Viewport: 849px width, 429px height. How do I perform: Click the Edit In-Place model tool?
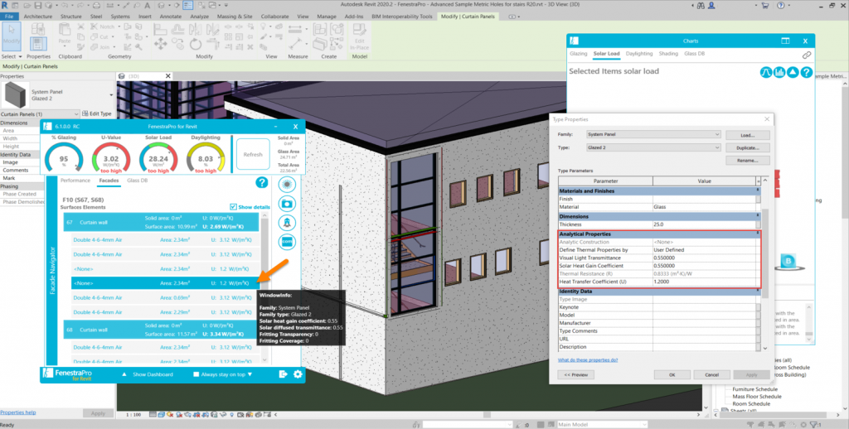pyautogui.click(x=360, y=36)
